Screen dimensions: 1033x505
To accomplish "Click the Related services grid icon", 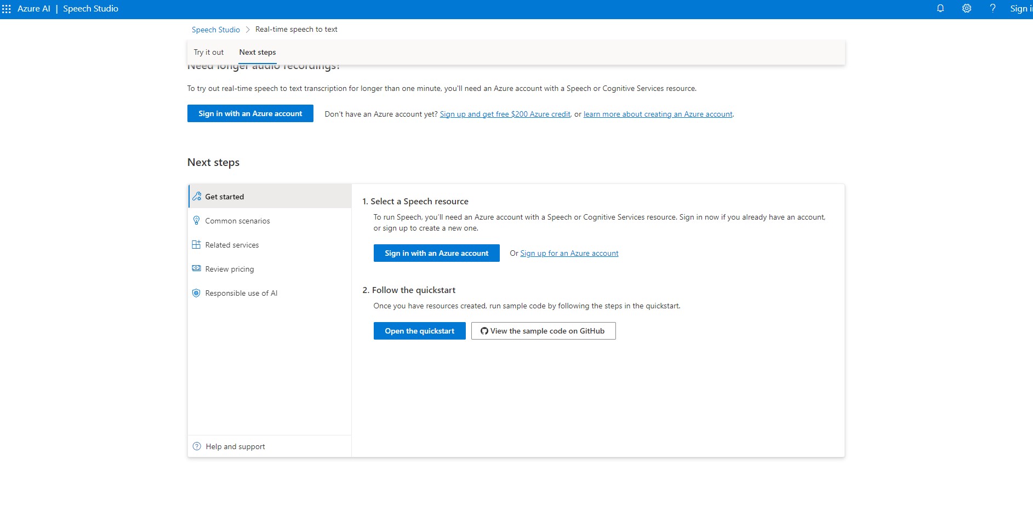I will click(196, 244).
